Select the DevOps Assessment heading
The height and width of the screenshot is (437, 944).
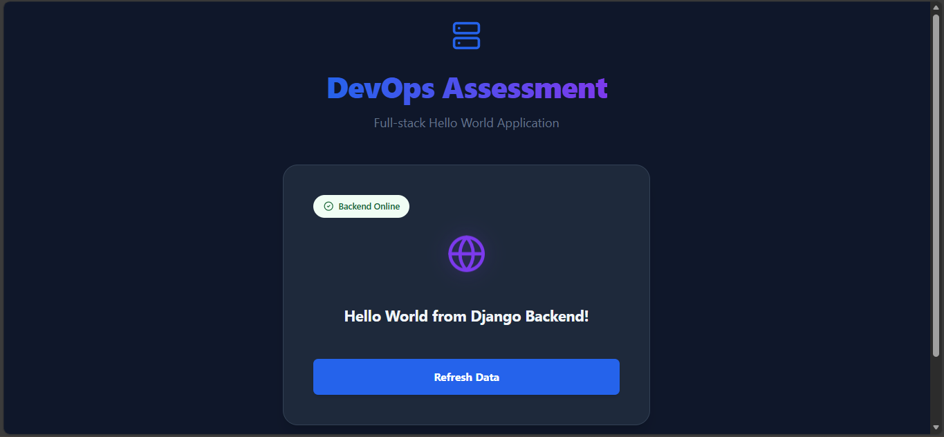coord(466,88)
